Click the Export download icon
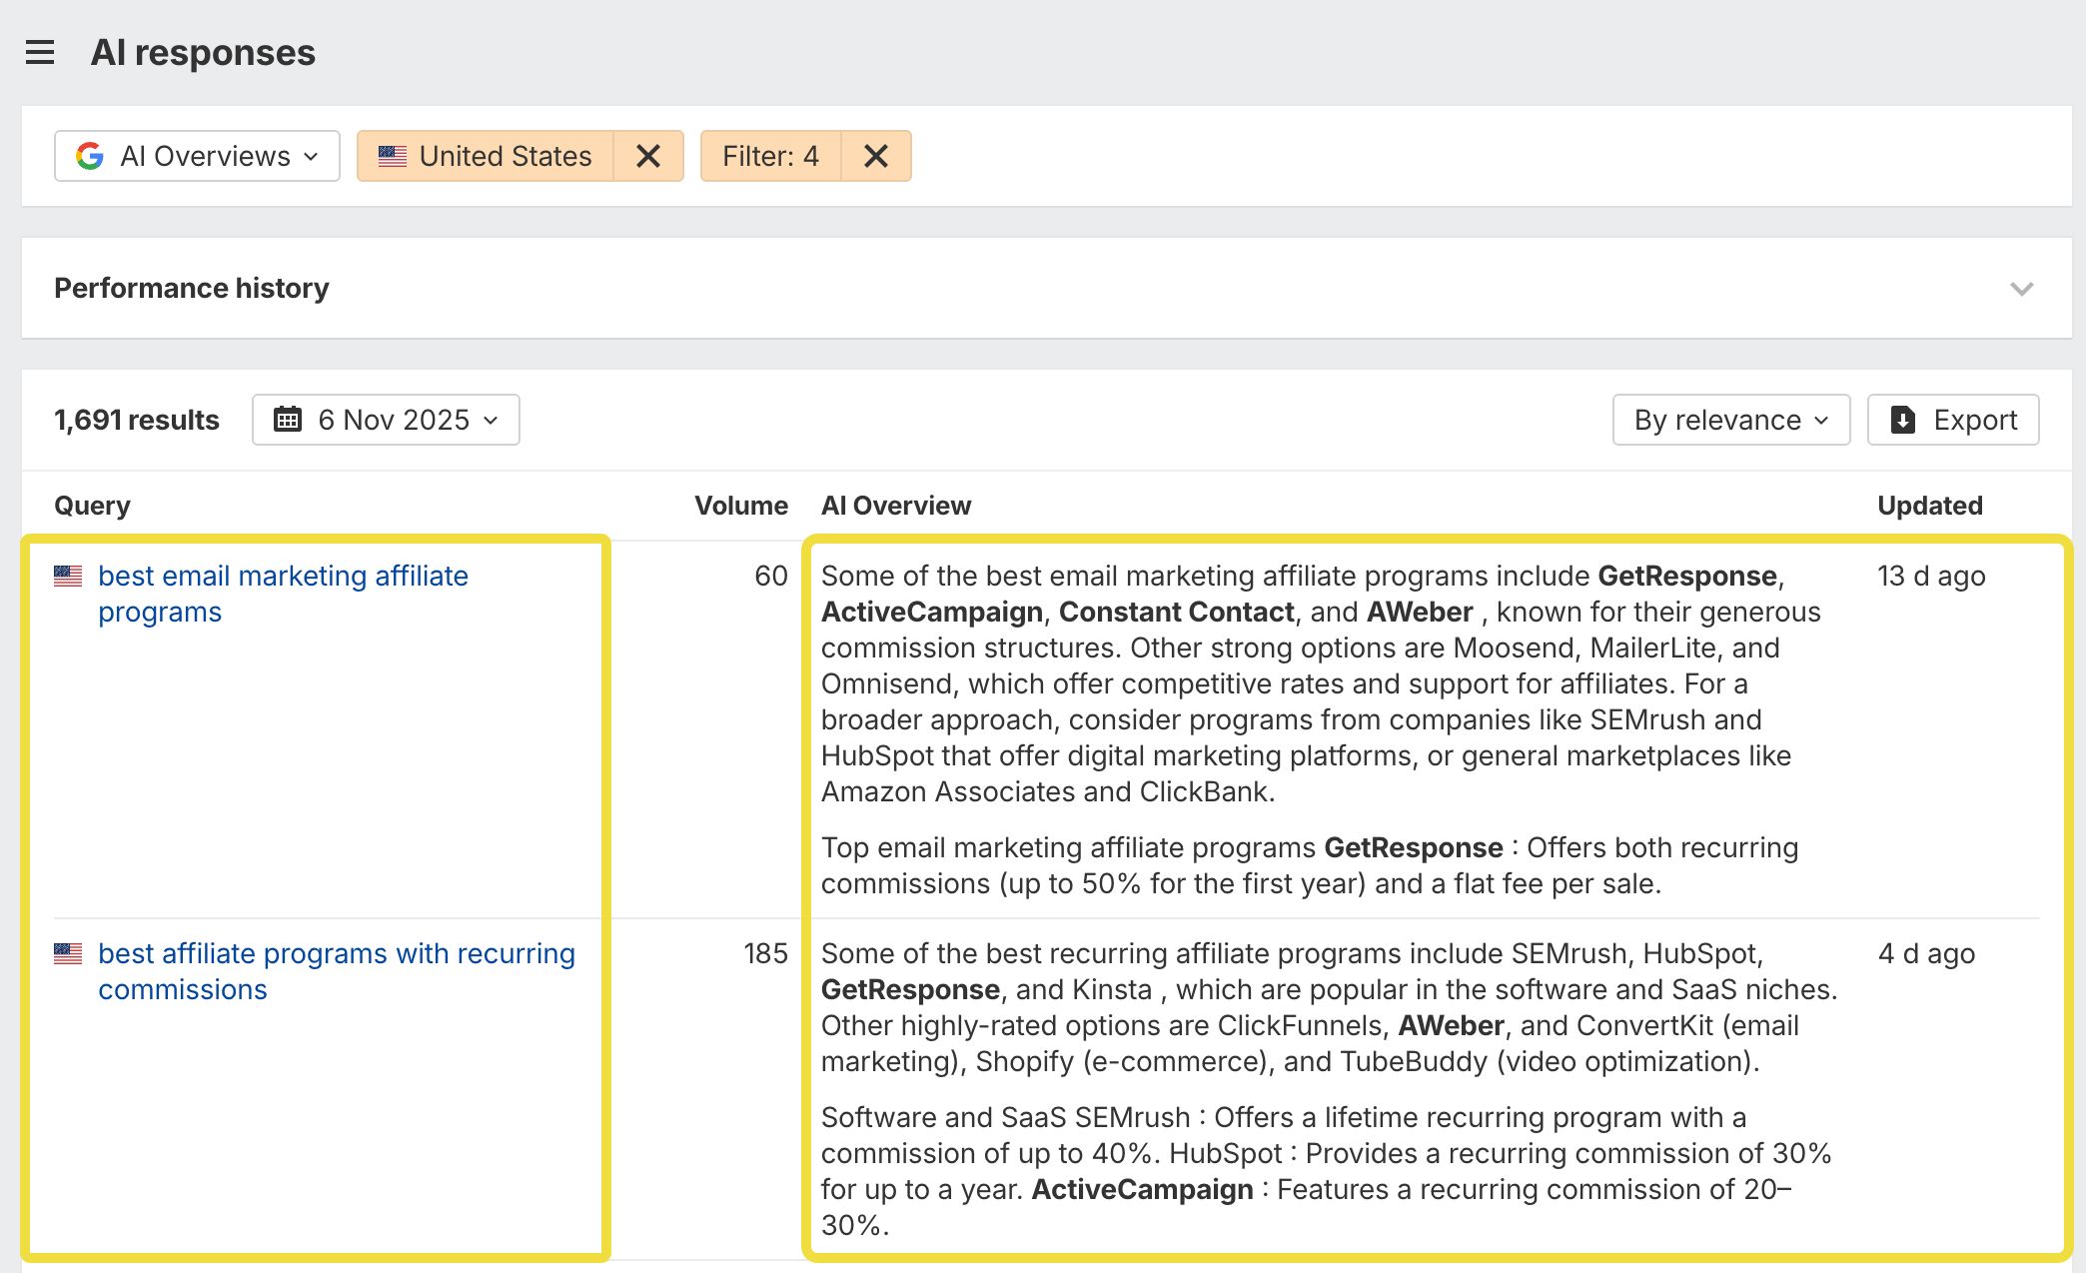Image resolution: width=2086 pixels, height=1273 pixels. pyautogui.click(x=1903, y=420)
